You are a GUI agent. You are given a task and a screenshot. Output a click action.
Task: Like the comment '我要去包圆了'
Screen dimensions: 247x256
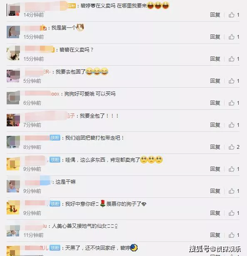(x=232, y=81)
